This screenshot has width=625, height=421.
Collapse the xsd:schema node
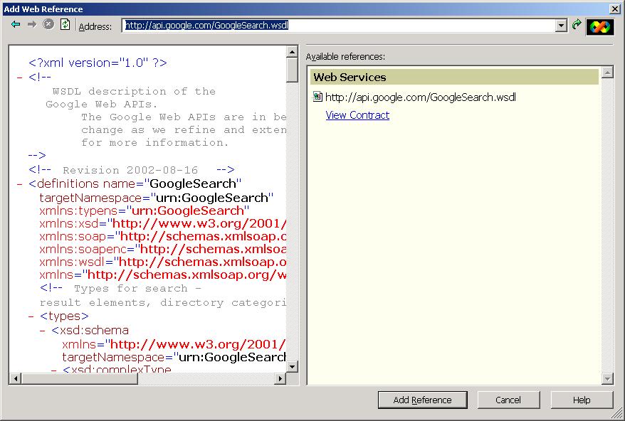click(42, 331)
